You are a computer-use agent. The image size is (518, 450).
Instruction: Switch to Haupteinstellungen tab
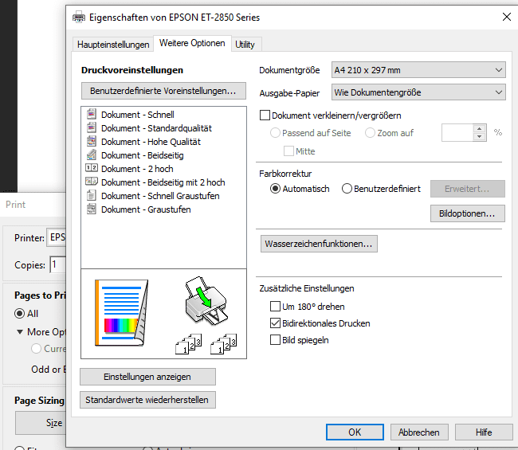[x=113, y=45]
